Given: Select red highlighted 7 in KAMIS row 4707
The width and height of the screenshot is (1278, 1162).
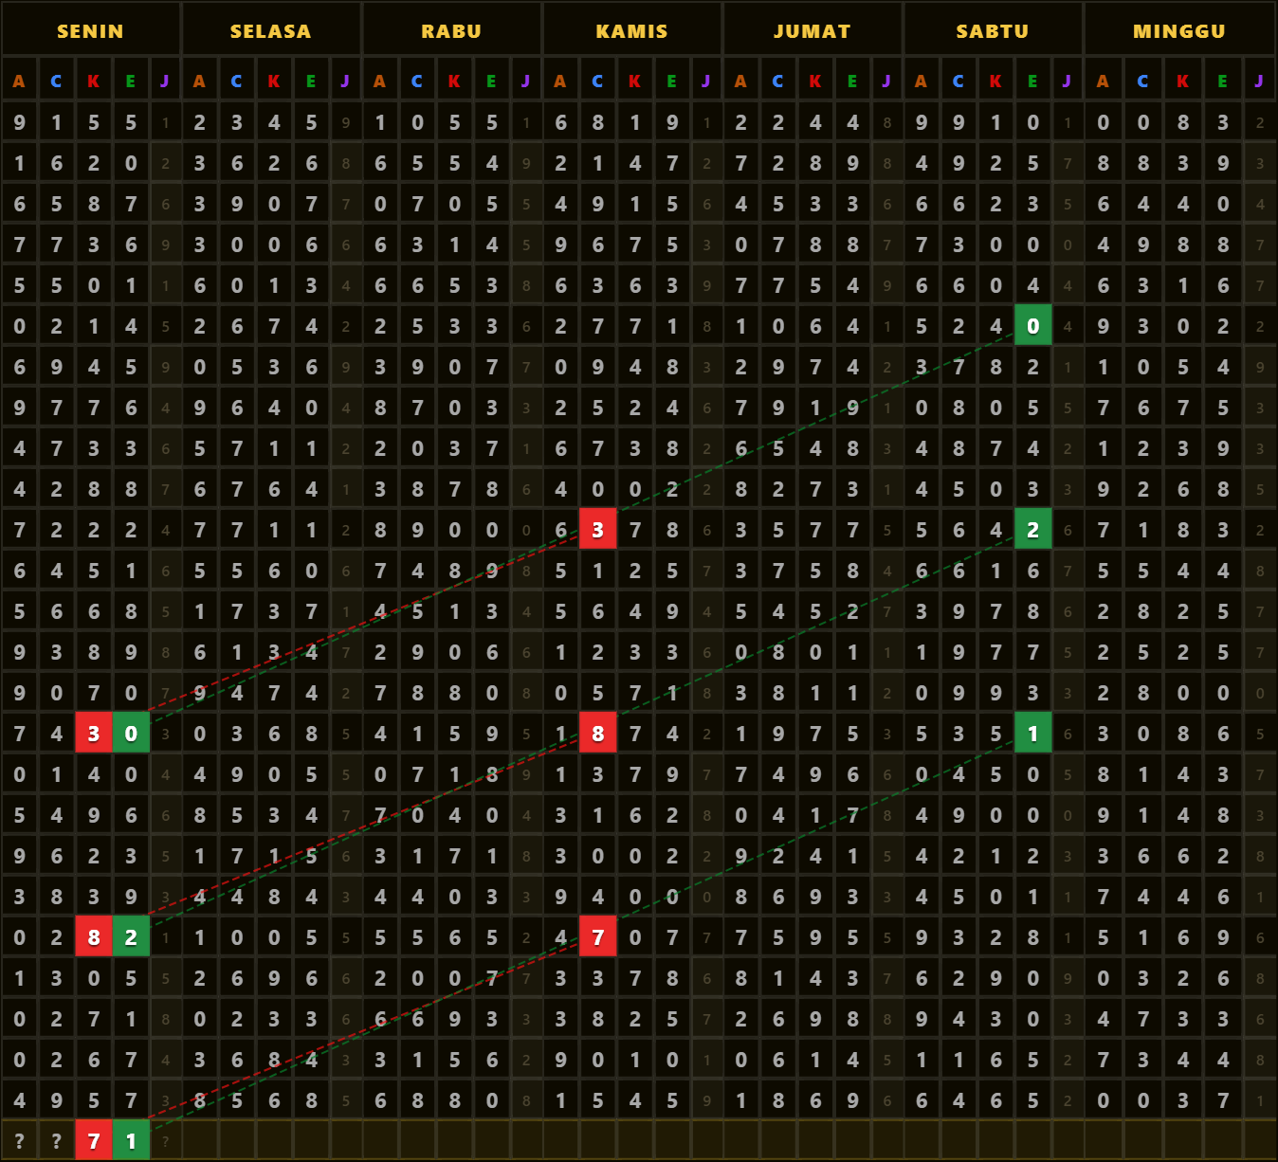Looking at the screenshot, I should pyautogui.click(x=597, y=937).
